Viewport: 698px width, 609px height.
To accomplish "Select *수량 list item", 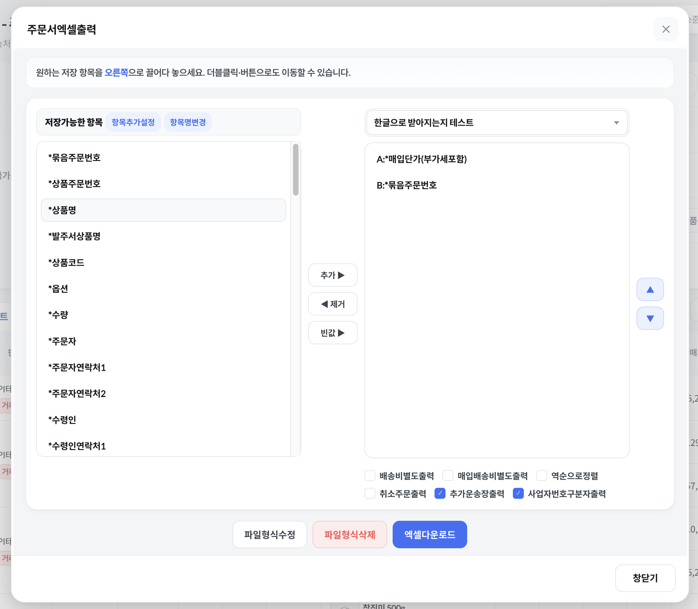I will pyautogui.click(x=164, y=315).
